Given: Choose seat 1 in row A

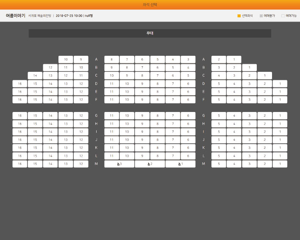Looking at the screenshot, I should point(234,60).
